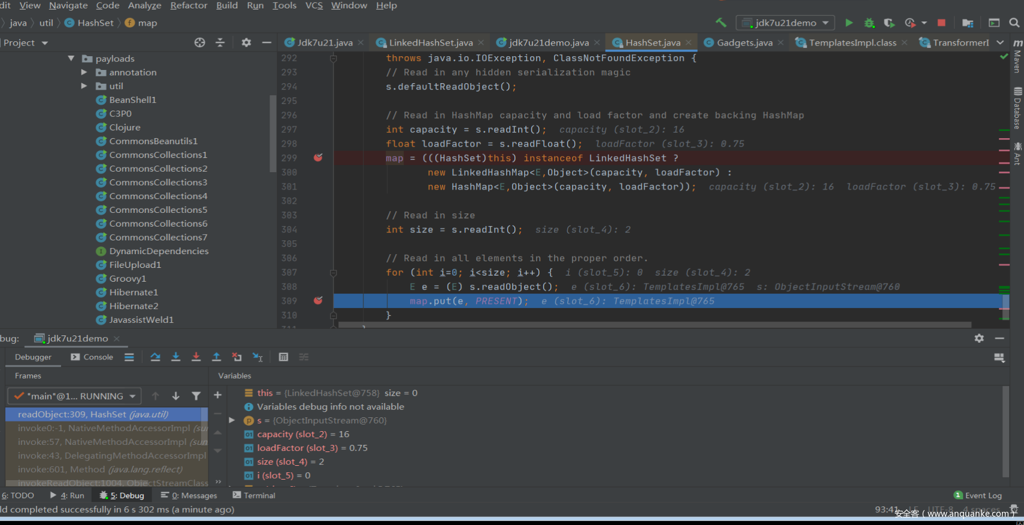Click the green Run button
1024x525 pixels.
849,23
